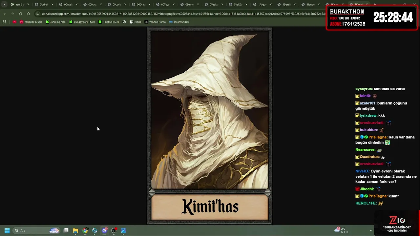Open the blue hexagon app on the taskbar
Screen dimensions: 420x236
(x=94, y=230)
